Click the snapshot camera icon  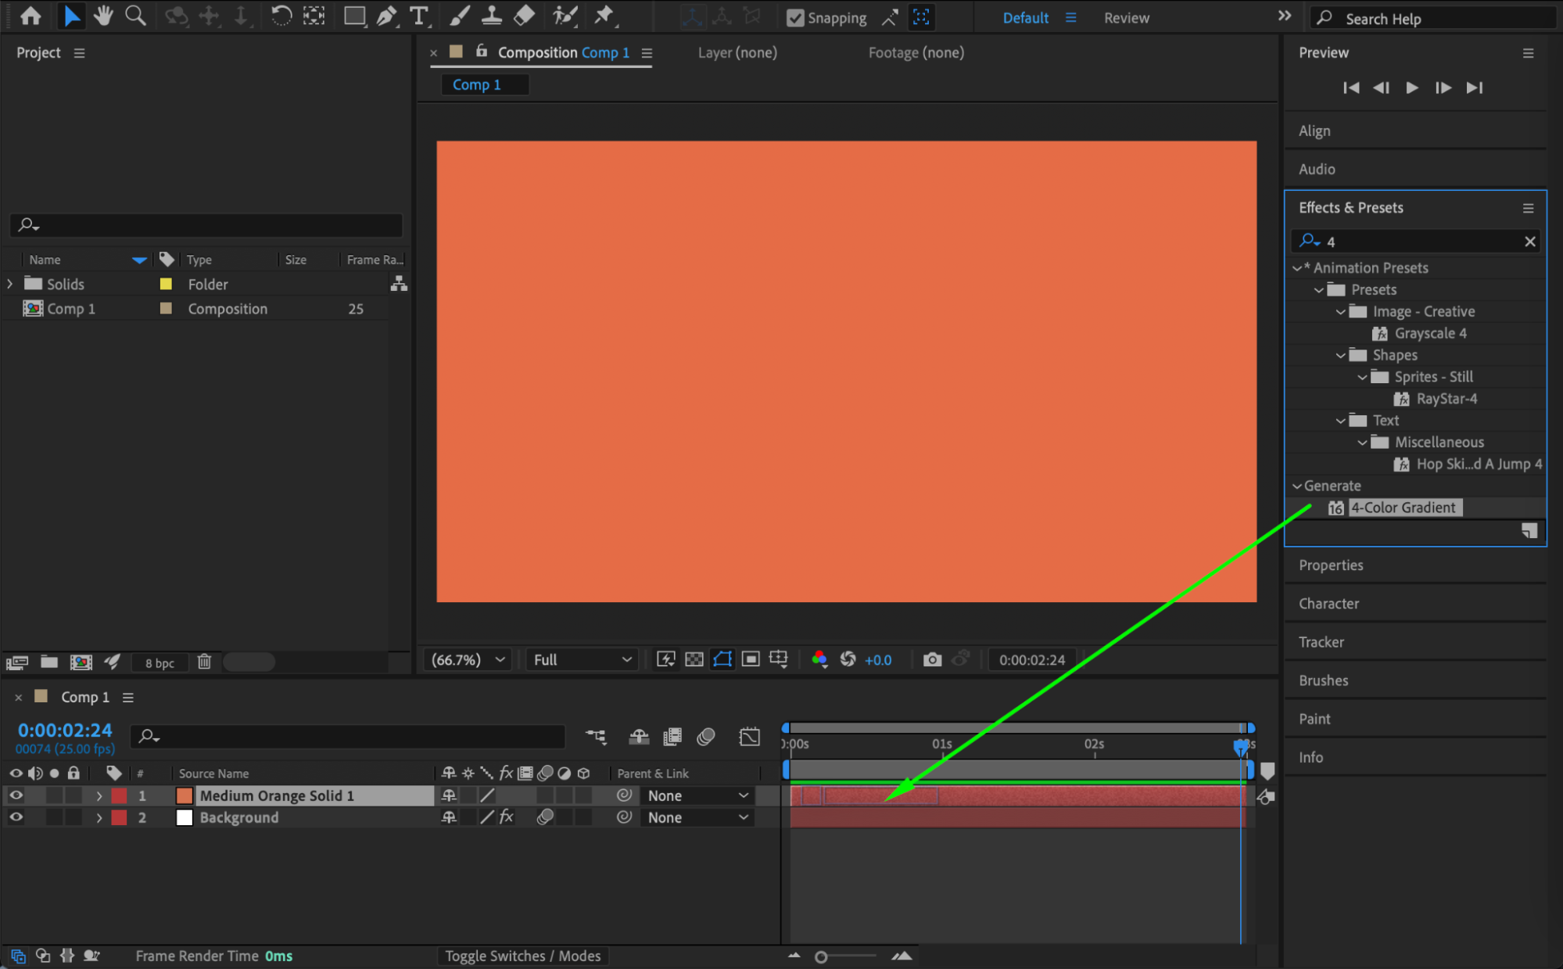[932, 659]
